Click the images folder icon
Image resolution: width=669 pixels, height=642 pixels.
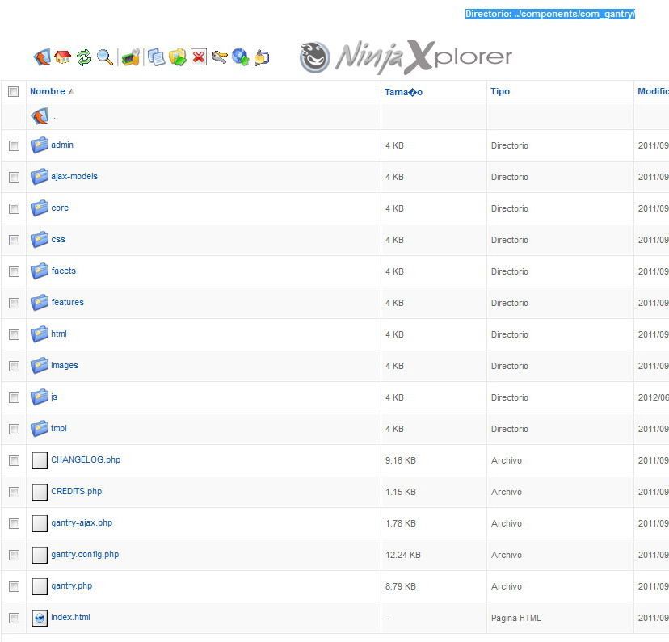[40, 366]
